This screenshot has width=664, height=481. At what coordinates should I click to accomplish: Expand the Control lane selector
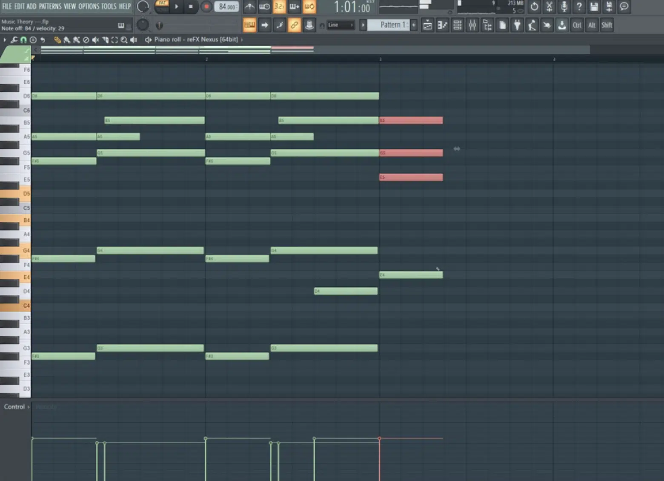pyautogui.click(x=17, y=407)
